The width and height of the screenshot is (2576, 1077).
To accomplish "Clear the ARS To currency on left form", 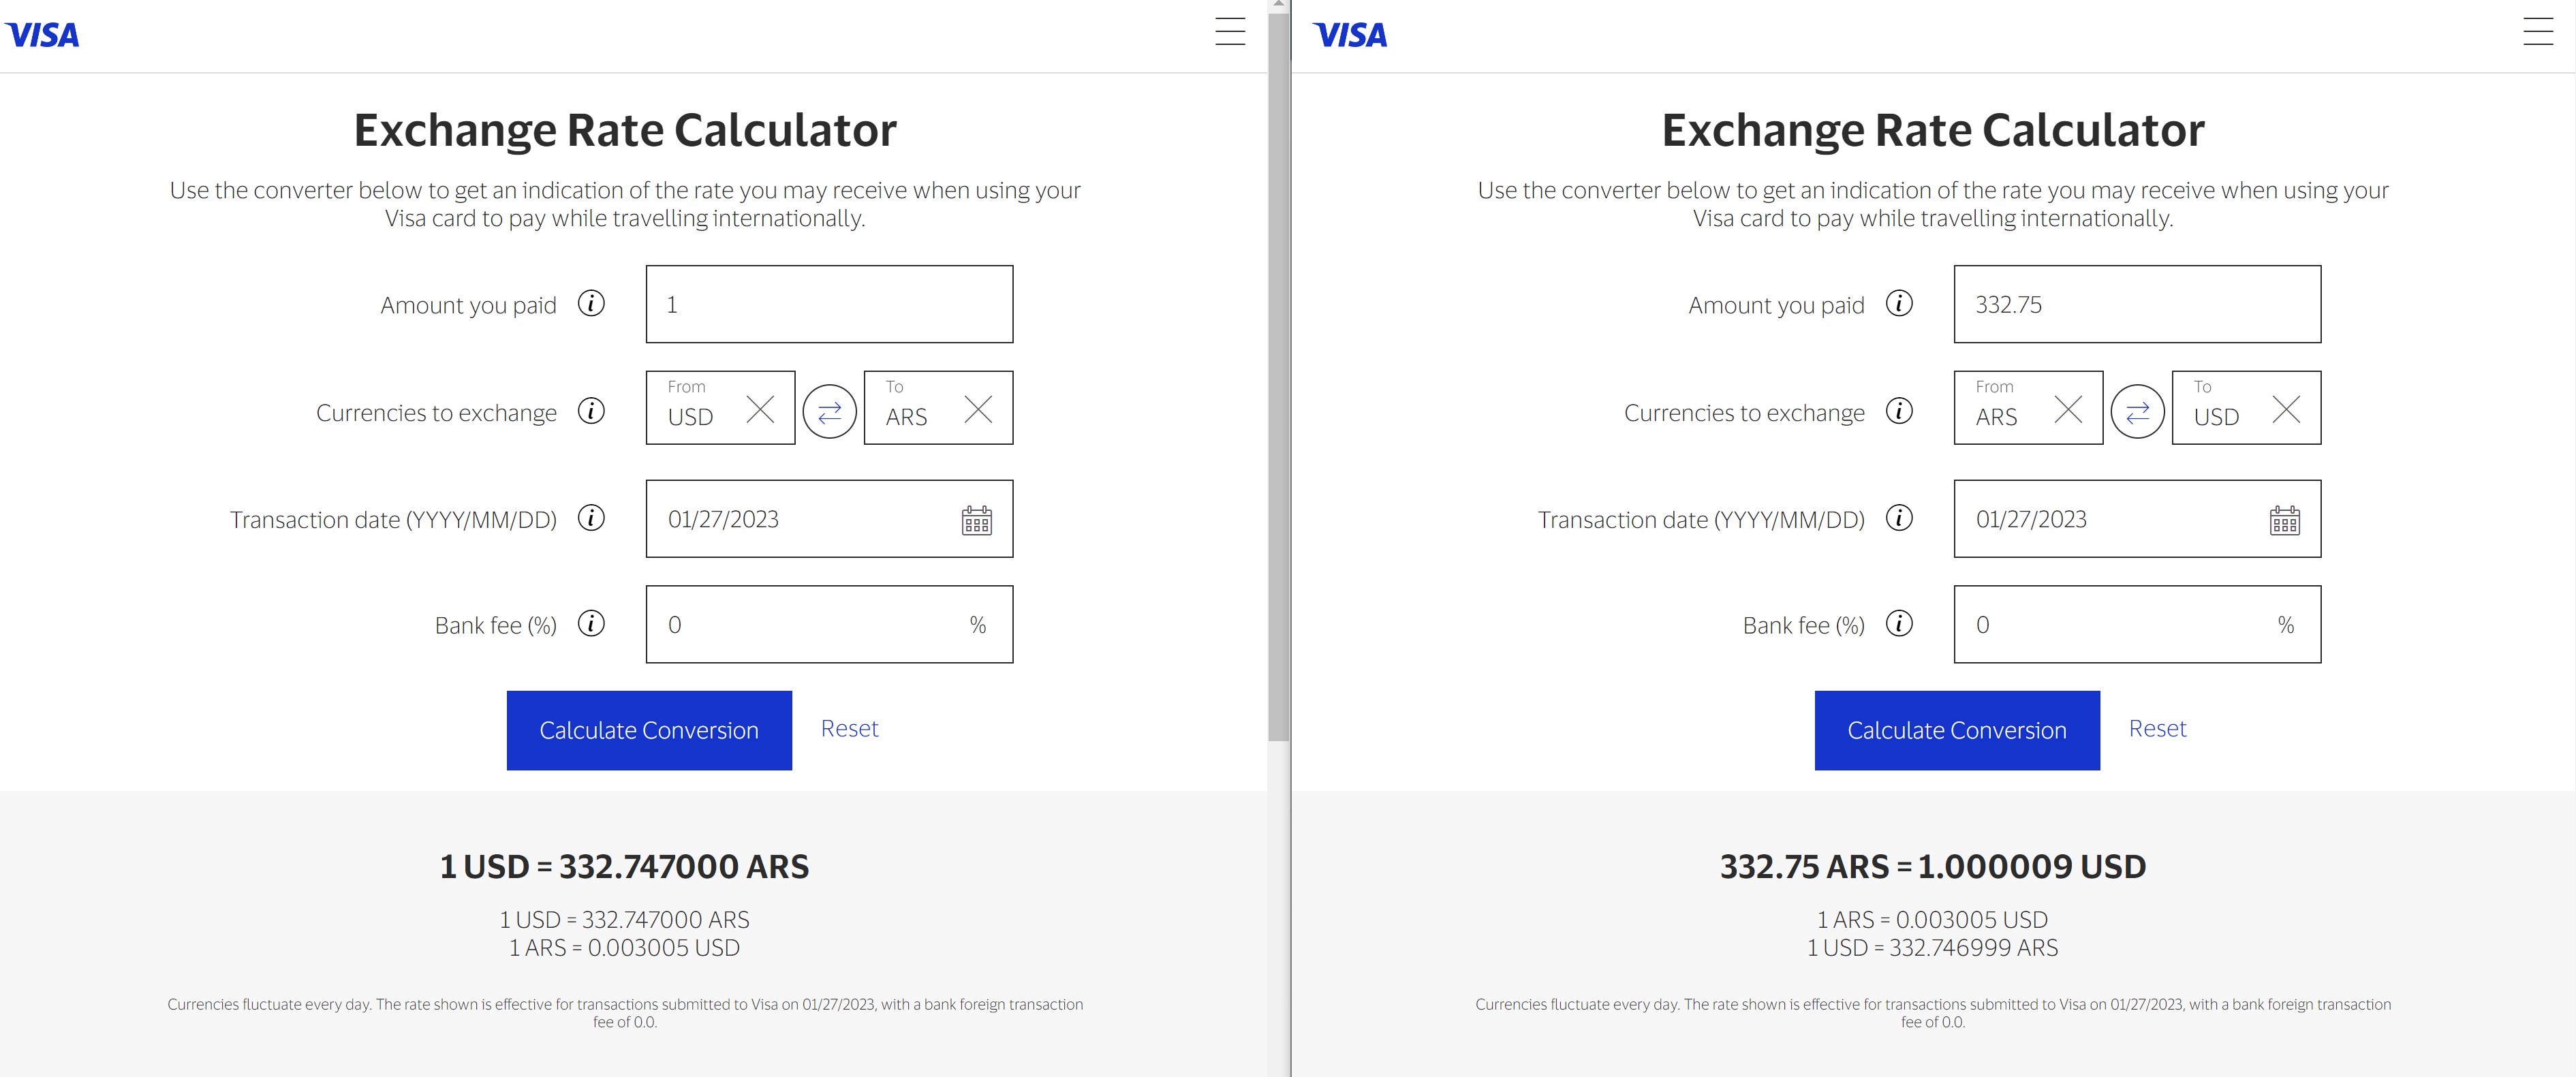I will (x=978, y=408).
